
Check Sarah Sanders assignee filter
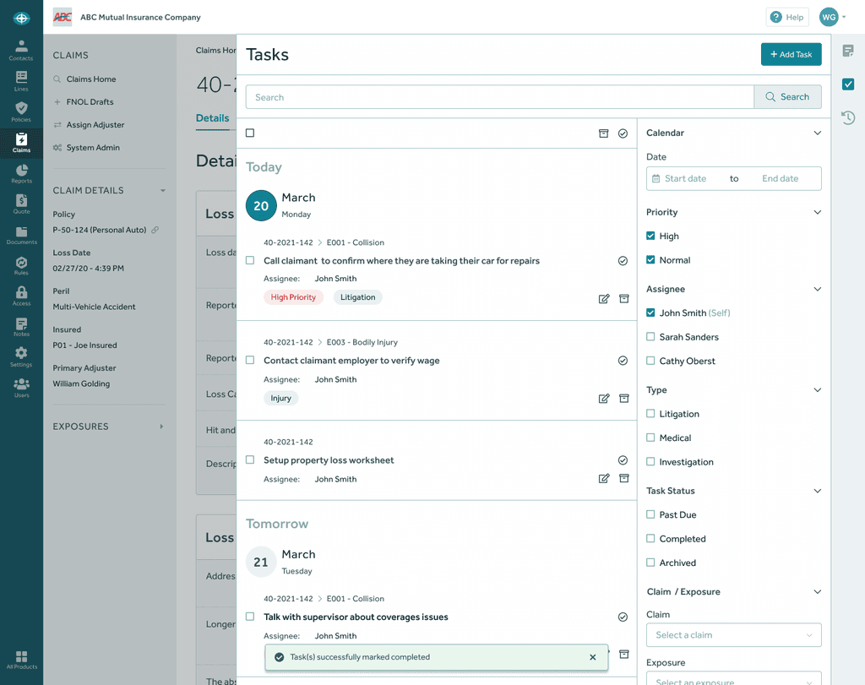coord(650,336)
